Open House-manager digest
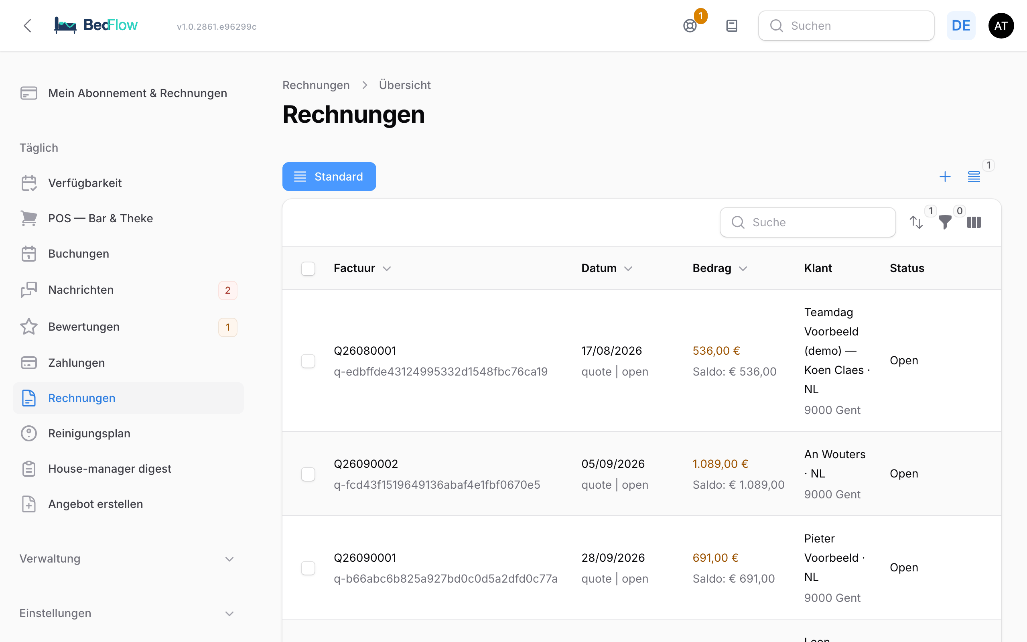Screen dimensions: 1027x642 click(x=128, y=469)
